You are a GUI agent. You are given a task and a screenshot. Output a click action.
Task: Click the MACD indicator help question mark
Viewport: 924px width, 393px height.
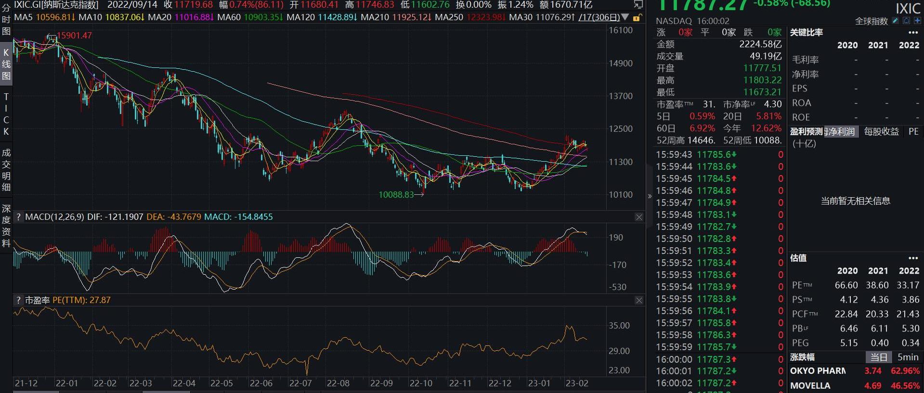18,217
